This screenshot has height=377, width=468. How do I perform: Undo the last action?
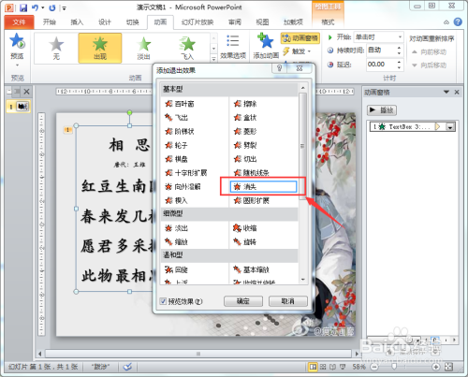pyautogui.click(x=35, y=7)
